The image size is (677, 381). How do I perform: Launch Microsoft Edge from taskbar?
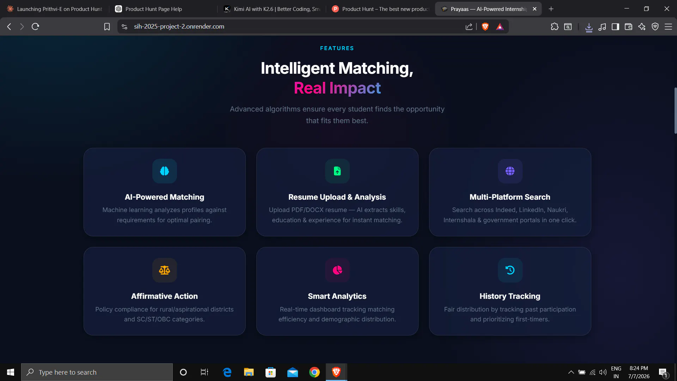[x=227, y=372]
